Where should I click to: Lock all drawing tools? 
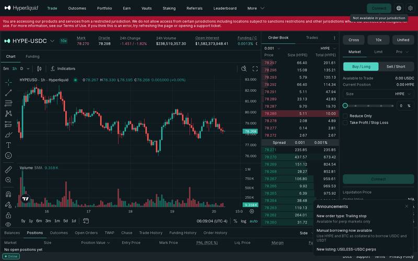(x=8, y=215)
